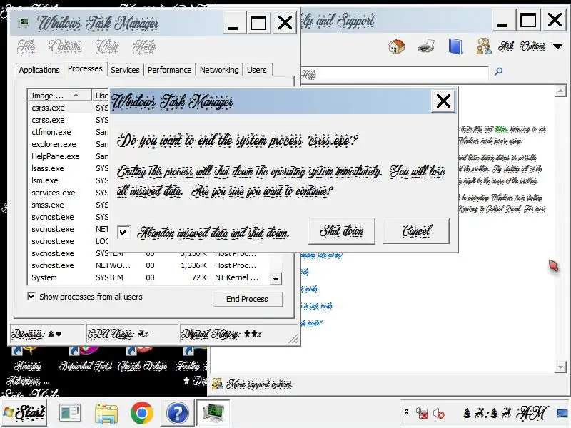Switch to the Networking tab
The width and height of the screenshot is (571, 428).
(x=219, y=70)
